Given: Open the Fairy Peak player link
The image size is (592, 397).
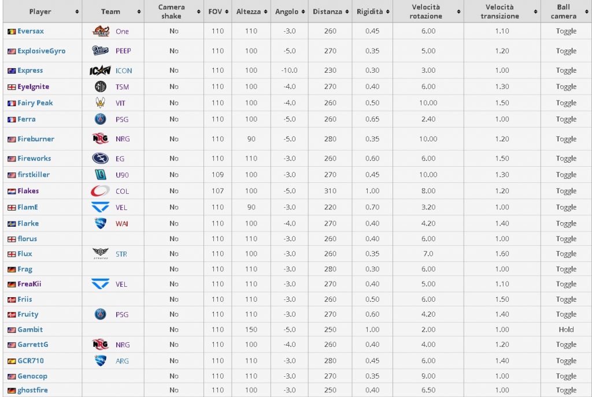Looking at the screenshot, I should (35, 103).
